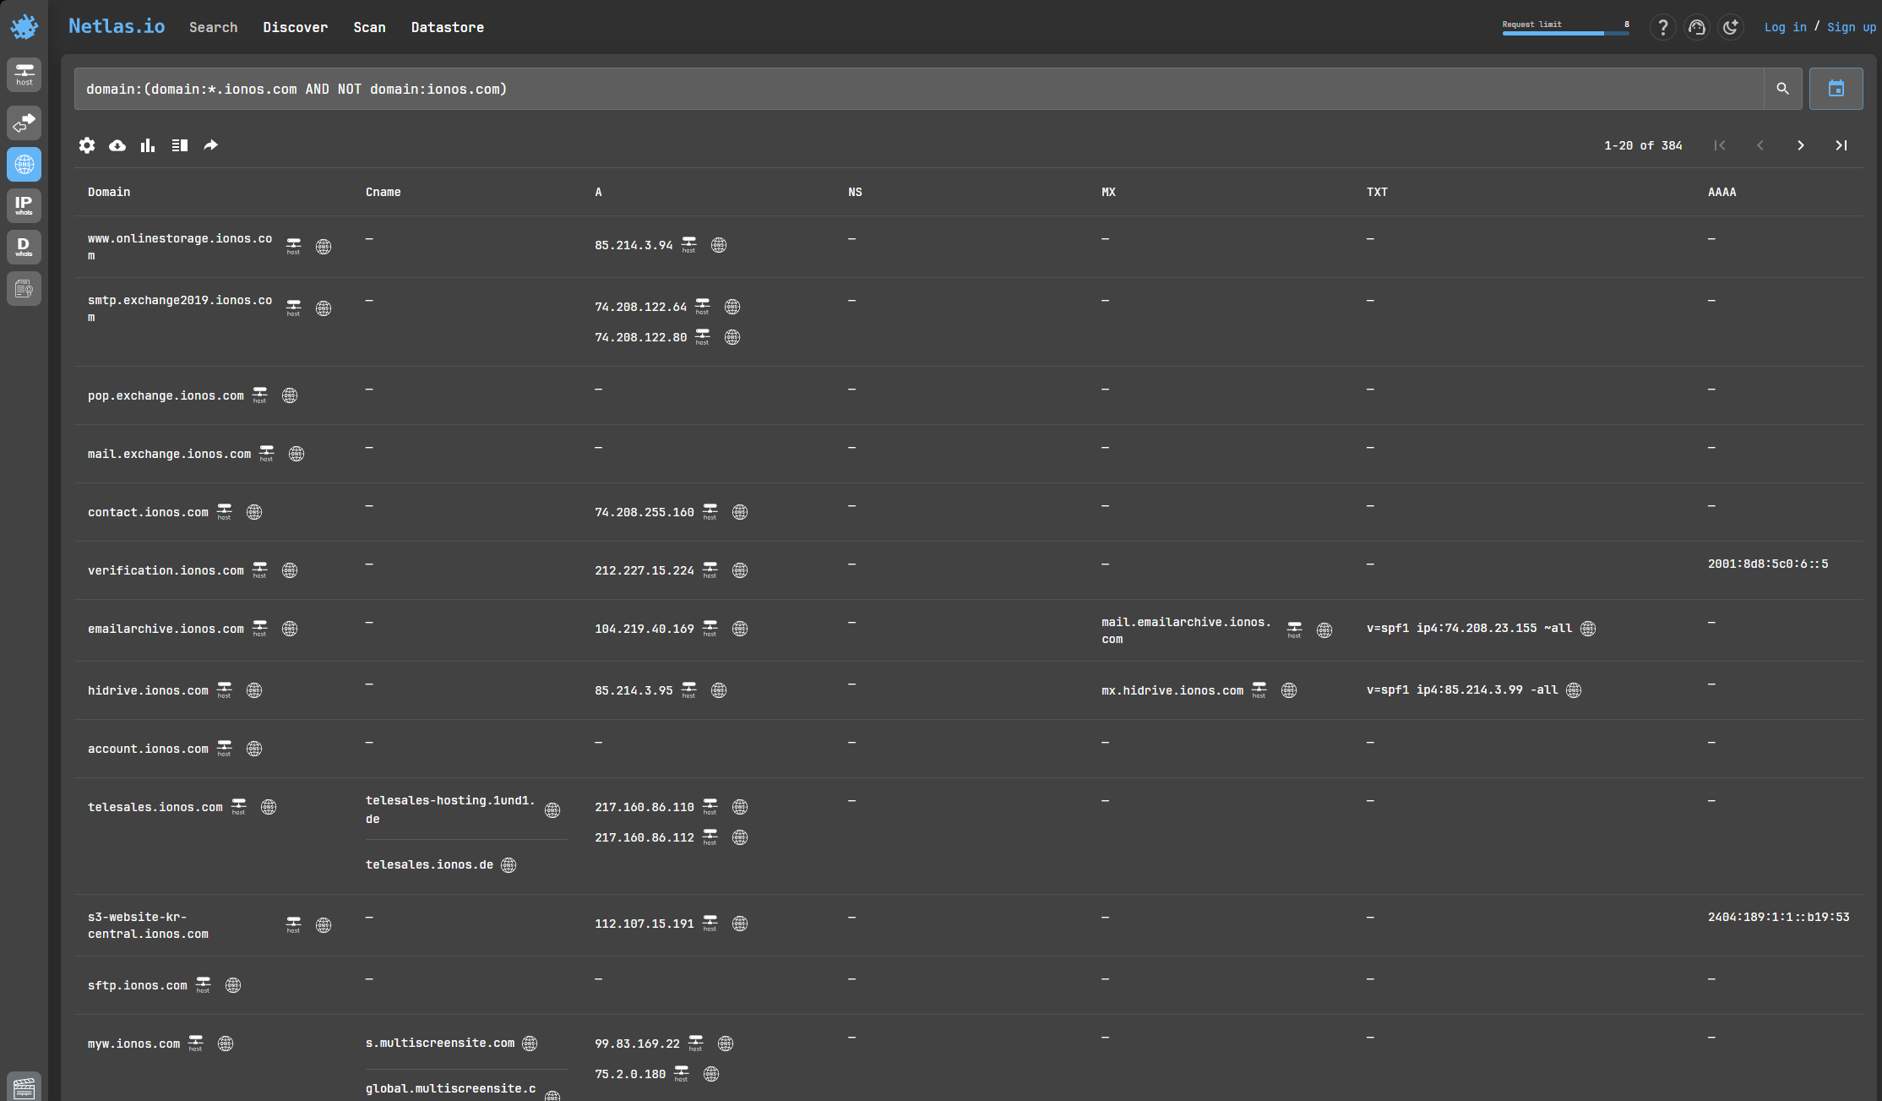
Task: Open the Search menu
Action: coord(213,27)
